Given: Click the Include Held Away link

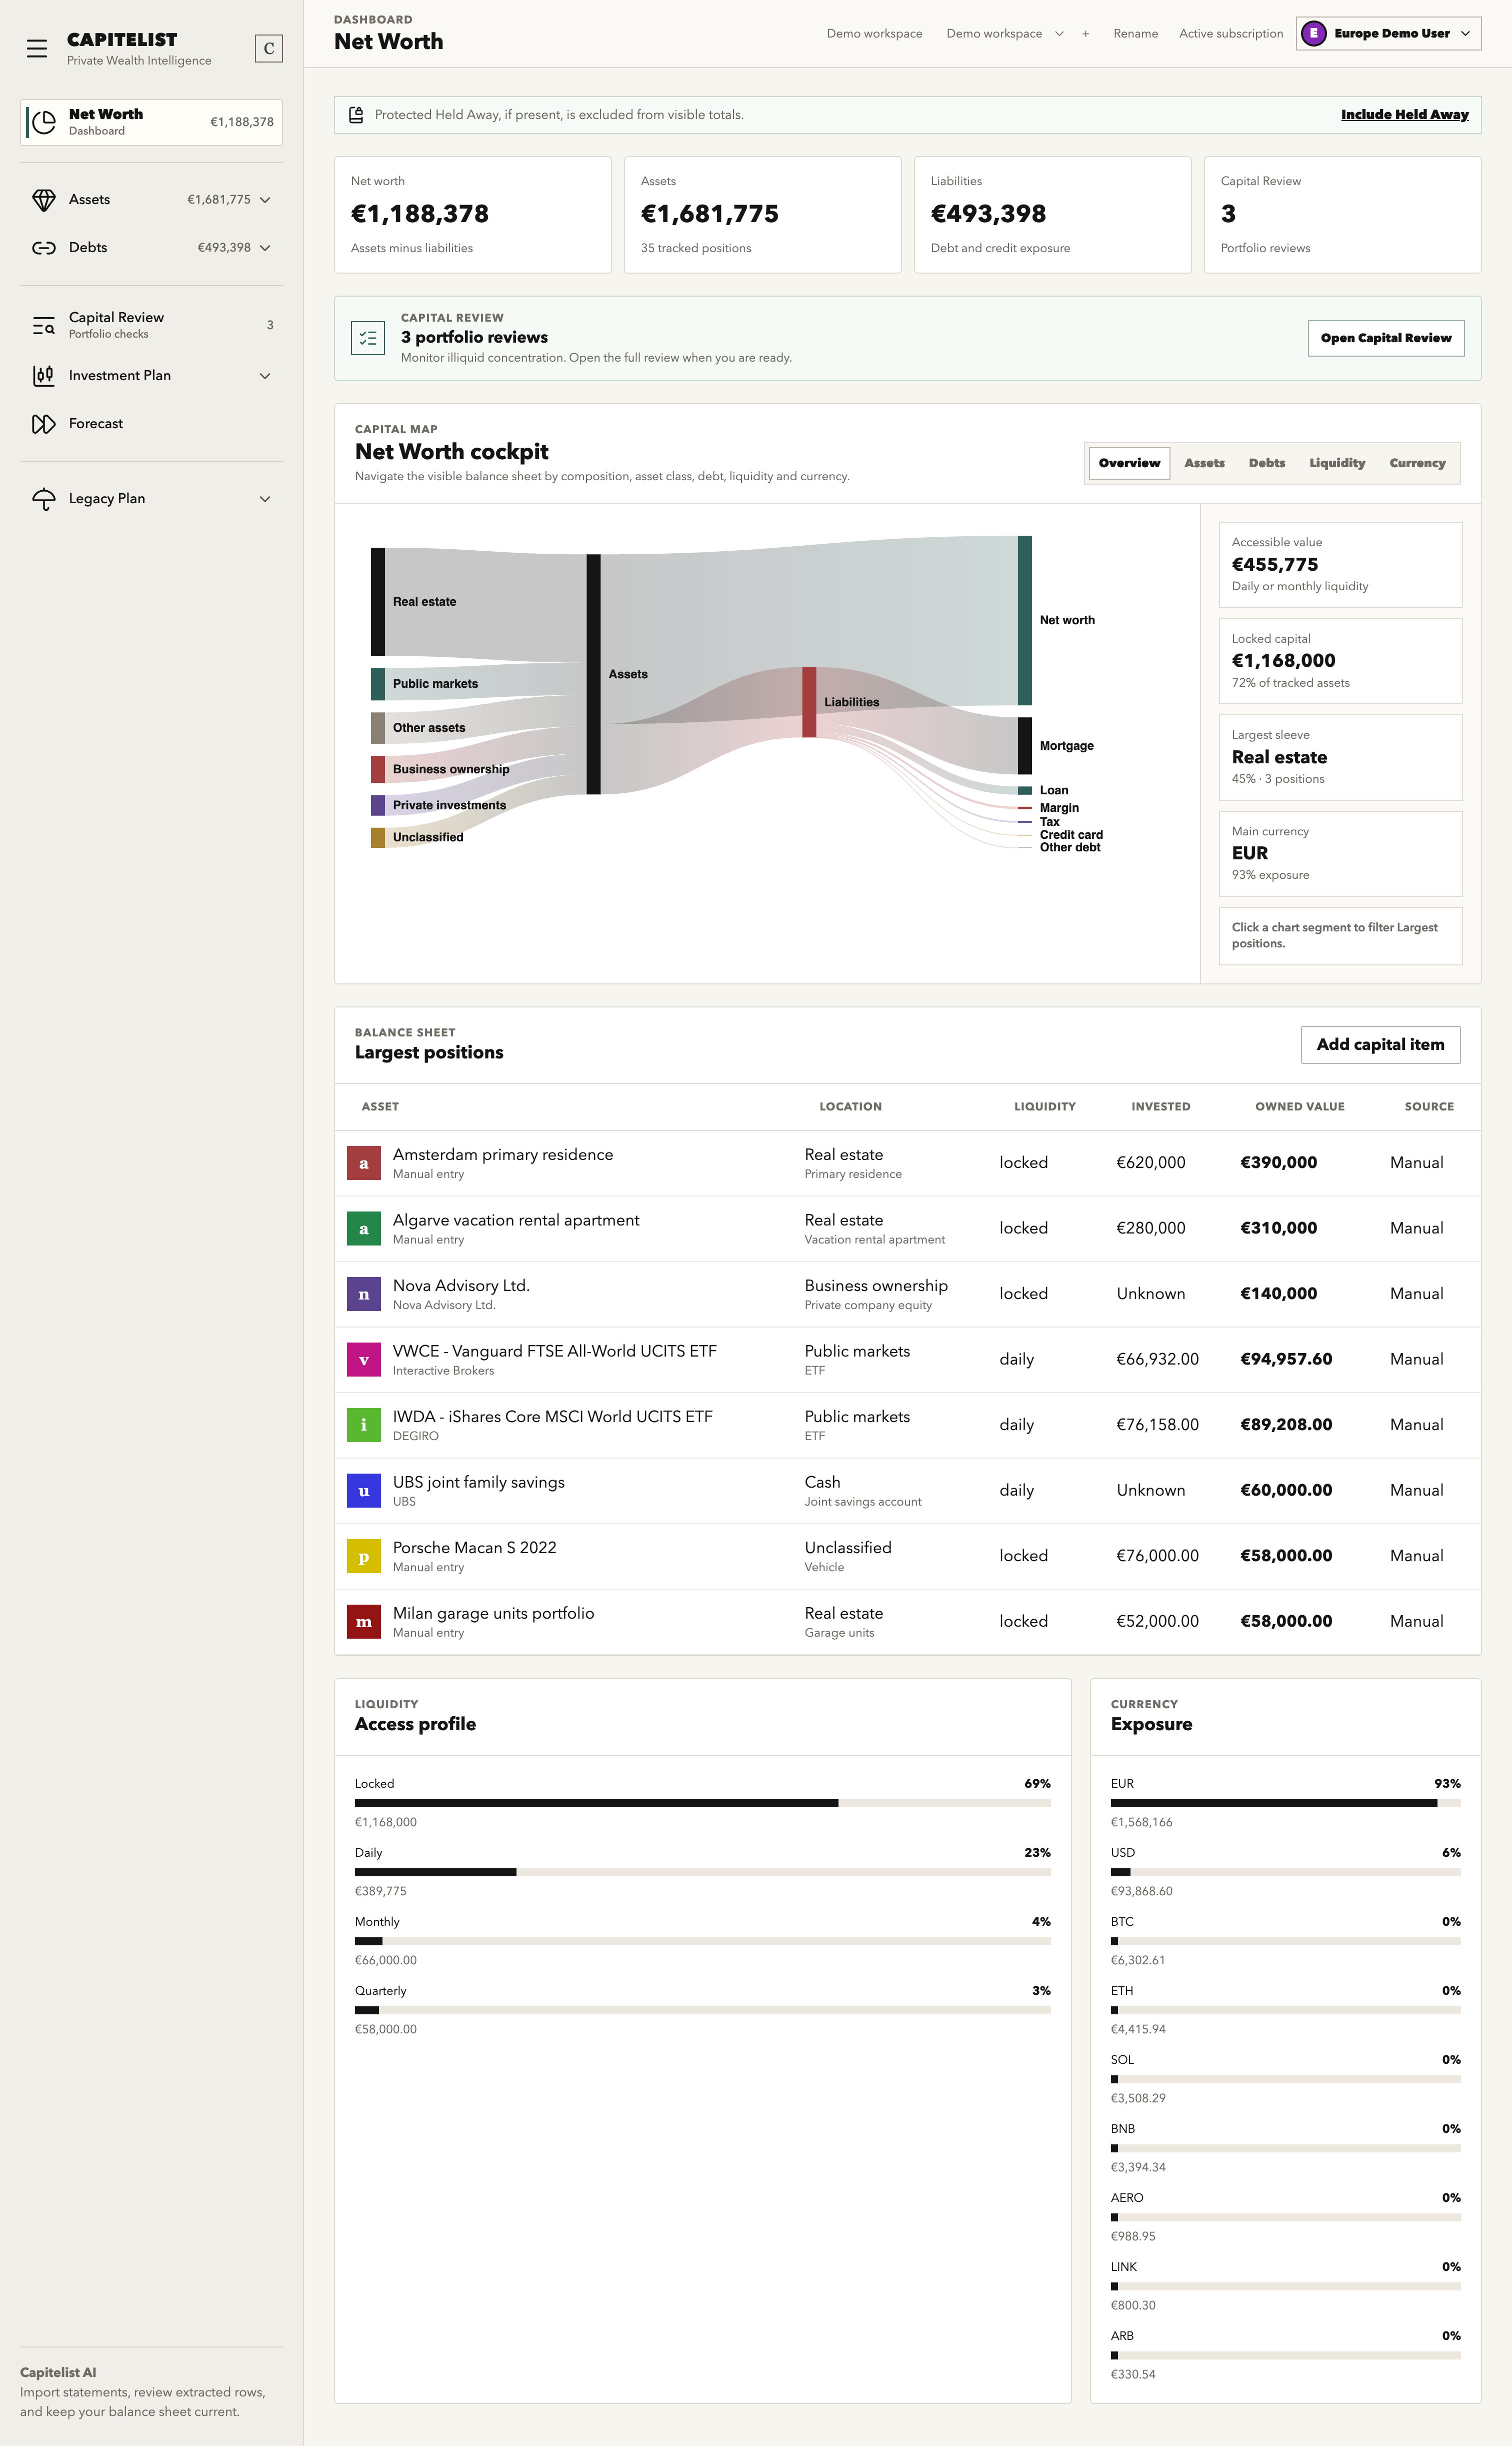Looking at the screenshot, I should tap(1404, 115).
